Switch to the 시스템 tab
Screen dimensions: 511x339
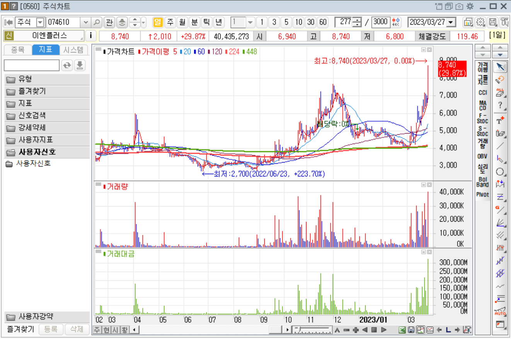pyautogui.click(x=73, y=50)
